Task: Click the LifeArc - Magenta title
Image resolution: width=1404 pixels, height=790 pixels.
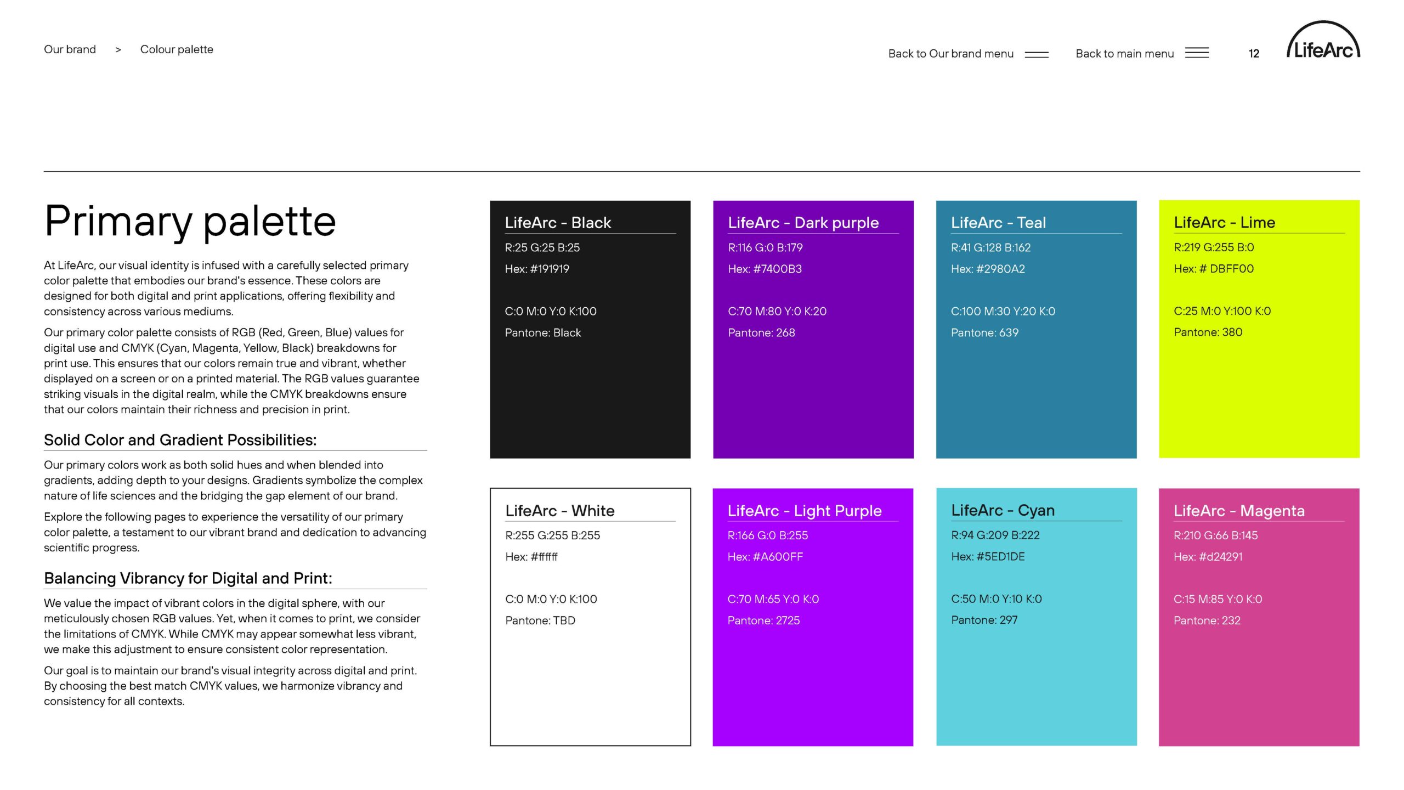Action: tap(1239, 511)
